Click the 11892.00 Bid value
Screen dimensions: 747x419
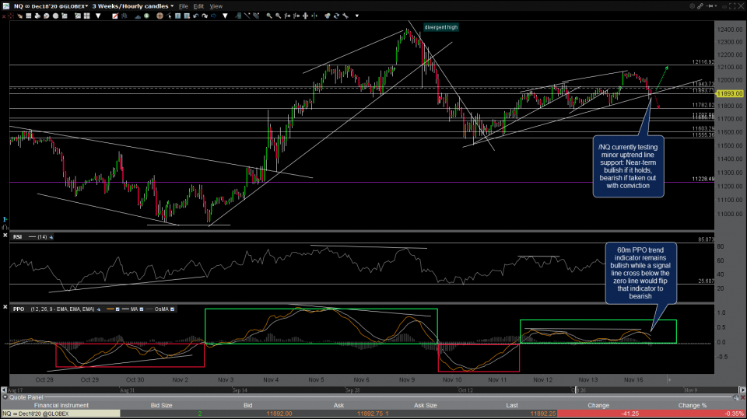pos(279,414)
